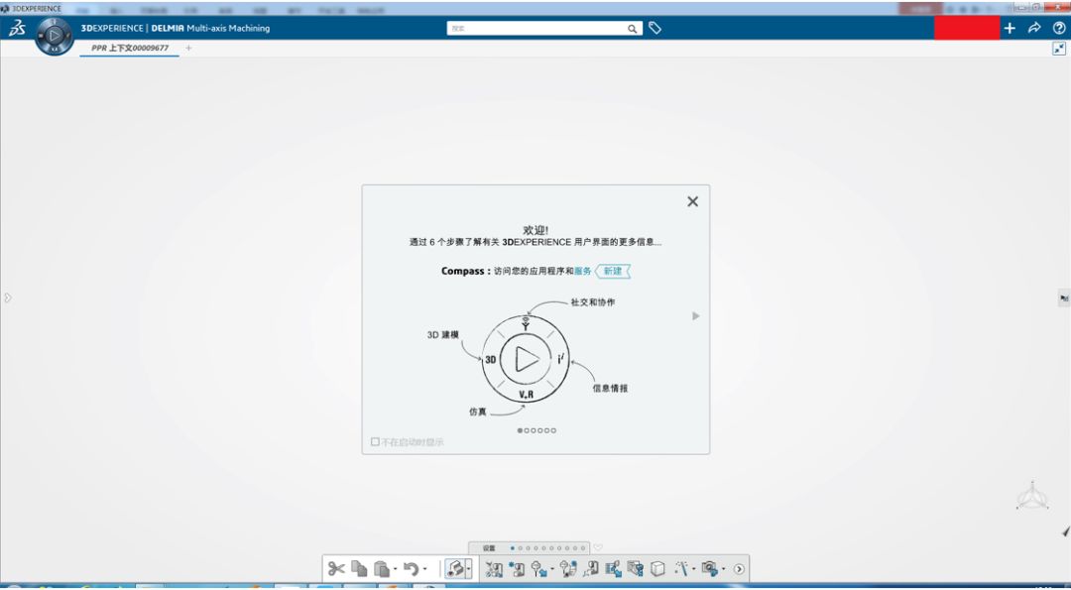The height and width of the screenshot is (590, 1071).
Task: Go to the next welcome step with the arrow
Action: pos(695,316)
